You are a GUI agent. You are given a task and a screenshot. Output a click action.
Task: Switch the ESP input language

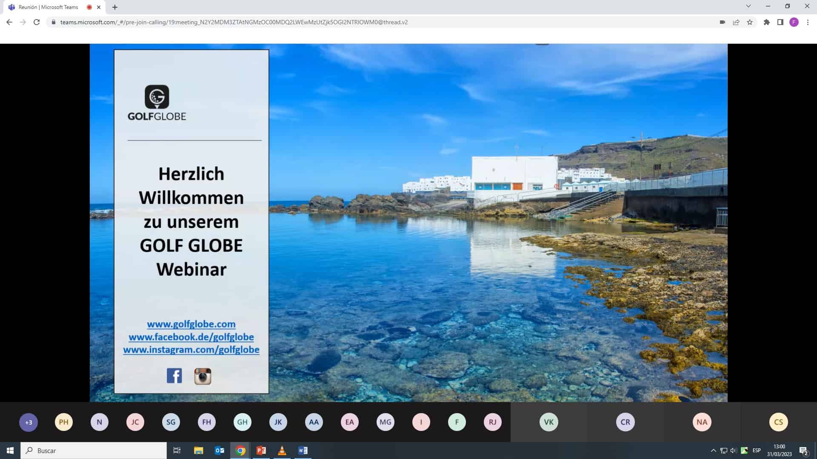[x=757, y=450]
